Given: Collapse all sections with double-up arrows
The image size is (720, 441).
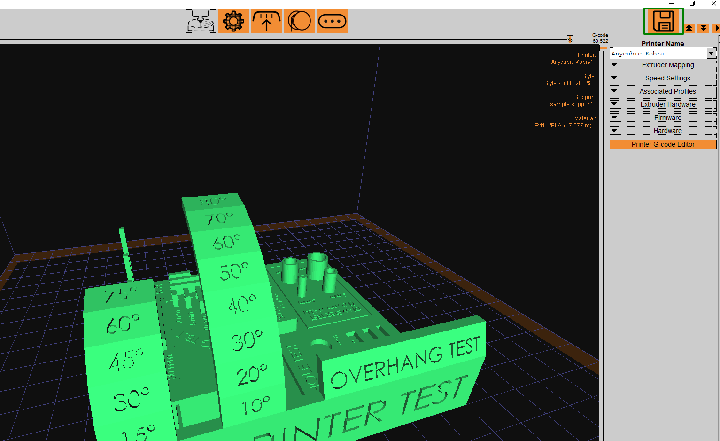Looking at the screenshot, I should click(689, 28).
